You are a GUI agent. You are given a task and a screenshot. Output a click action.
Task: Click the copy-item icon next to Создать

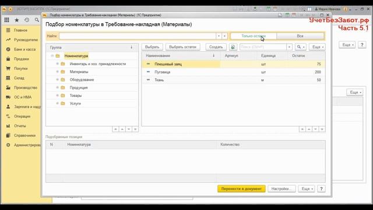tap(233, 47)
